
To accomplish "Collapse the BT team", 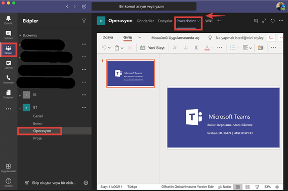I will [x=20, y=108].
